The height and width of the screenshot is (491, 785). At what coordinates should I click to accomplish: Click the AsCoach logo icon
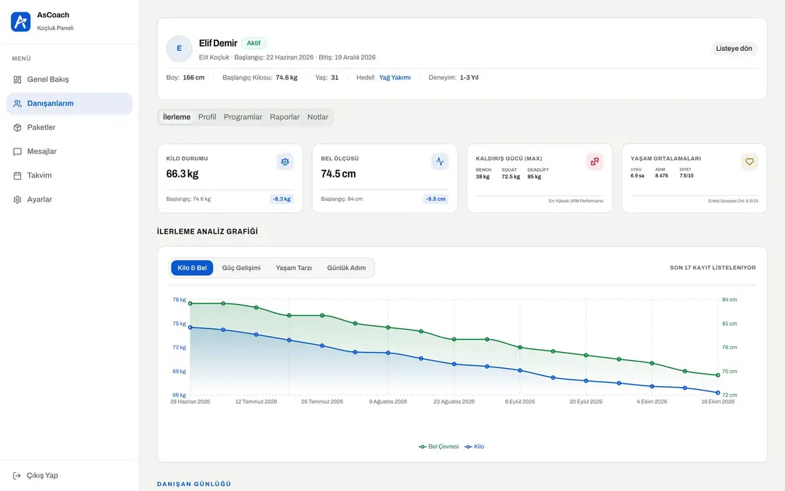20,22
